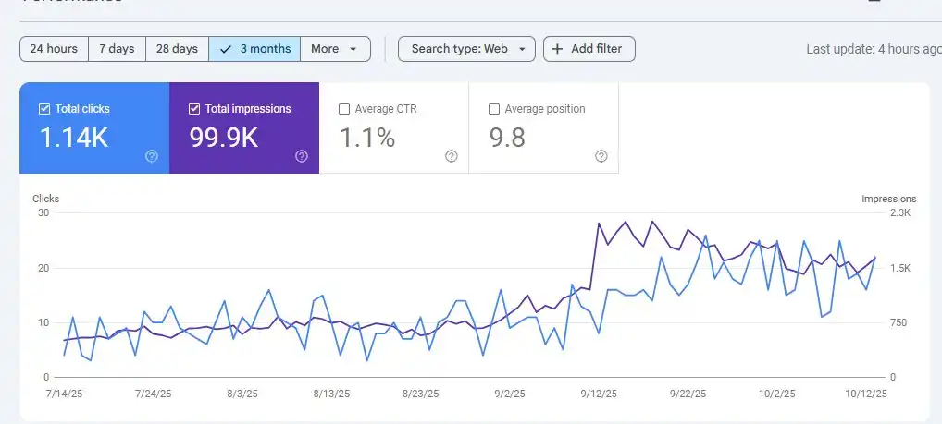This screenshot has width=942, height=424.
Task: Expand the More date range dropdown
Action: (x=335, y=49)
